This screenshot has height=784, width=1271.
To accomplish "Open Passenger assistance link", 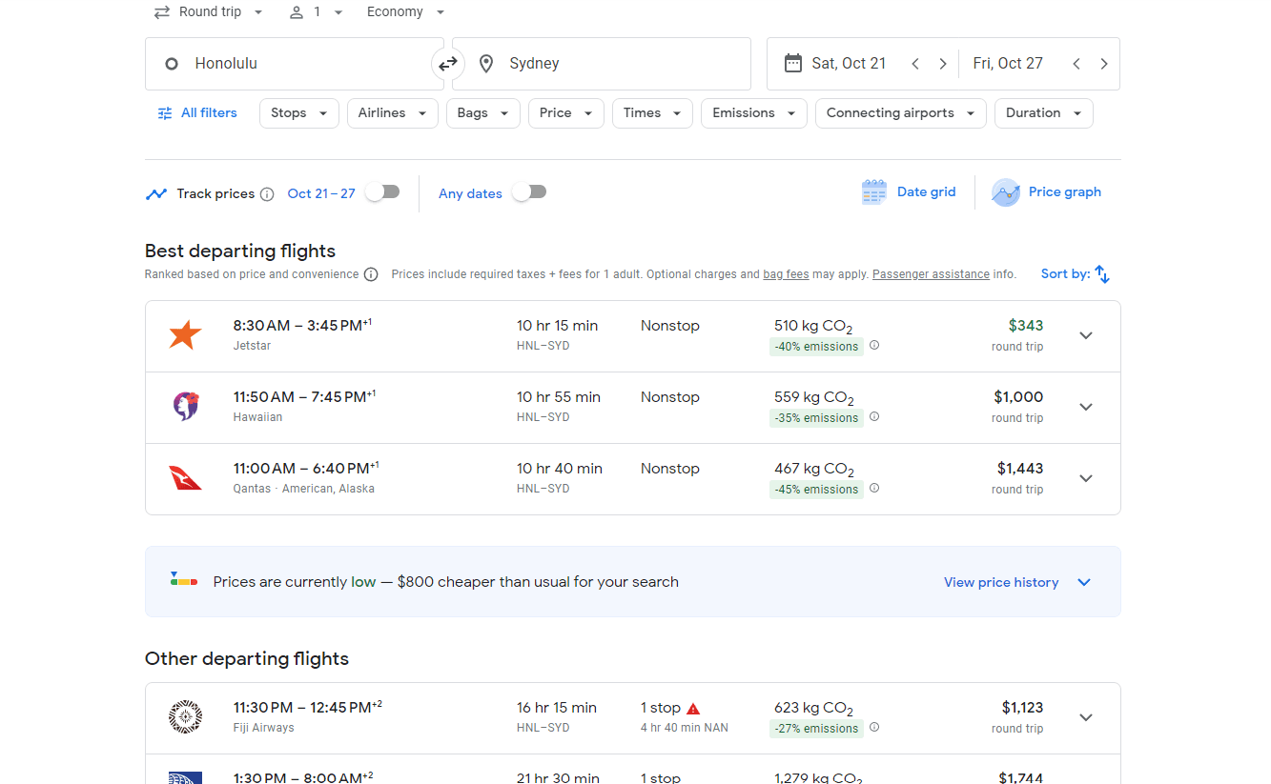I will [x=931, y=274].
